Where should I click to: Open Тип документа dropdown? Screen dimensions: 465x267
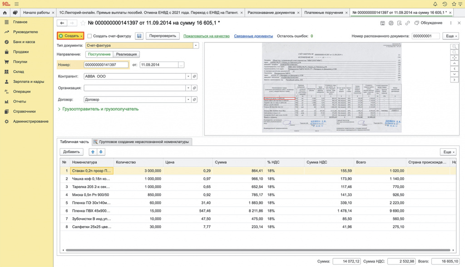click(196, 46)
